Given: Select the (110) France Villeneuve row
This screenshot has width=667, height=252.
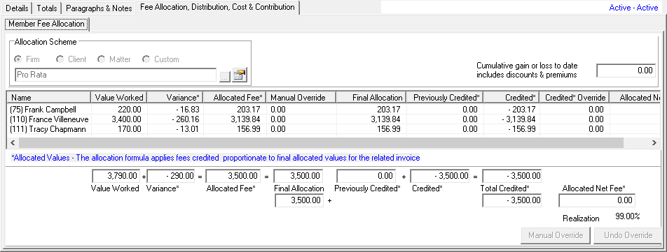Looking at the screenshot, I should [x=333, y=119].
